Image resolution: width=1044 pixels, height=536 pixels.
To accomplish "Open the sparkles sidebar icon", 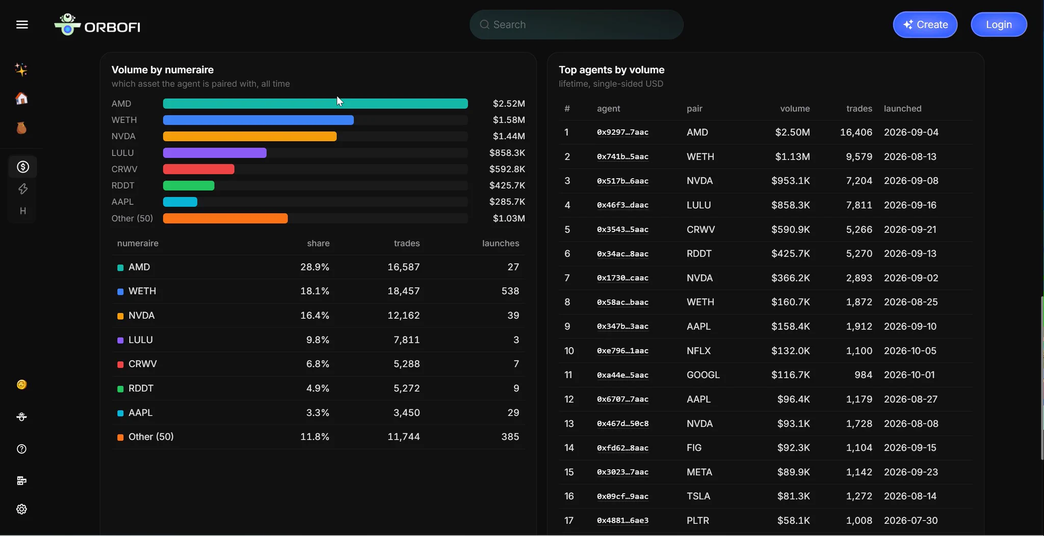I will pos(21,69).
